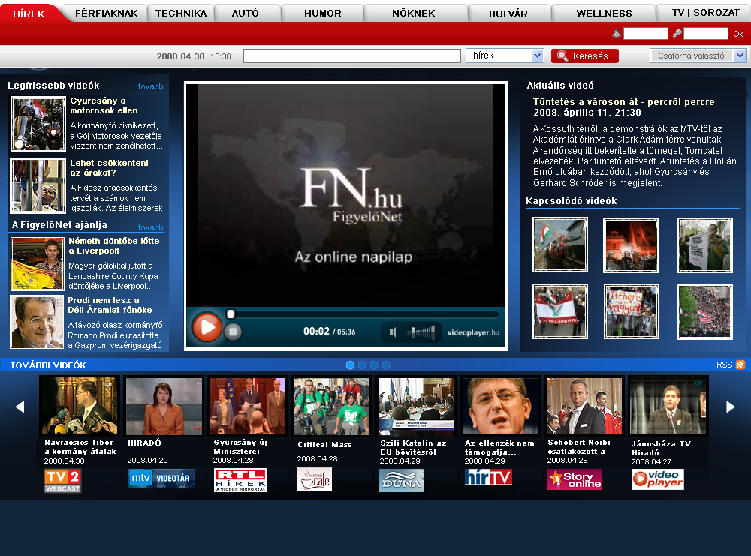Open the Cafe channel logo
Screen dimensions: 751x556
(x=315, y=479)
